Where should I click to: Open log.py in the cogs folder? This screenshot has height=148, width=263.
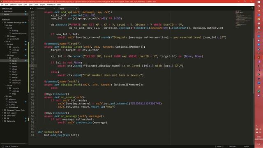(x=14, y=72)
